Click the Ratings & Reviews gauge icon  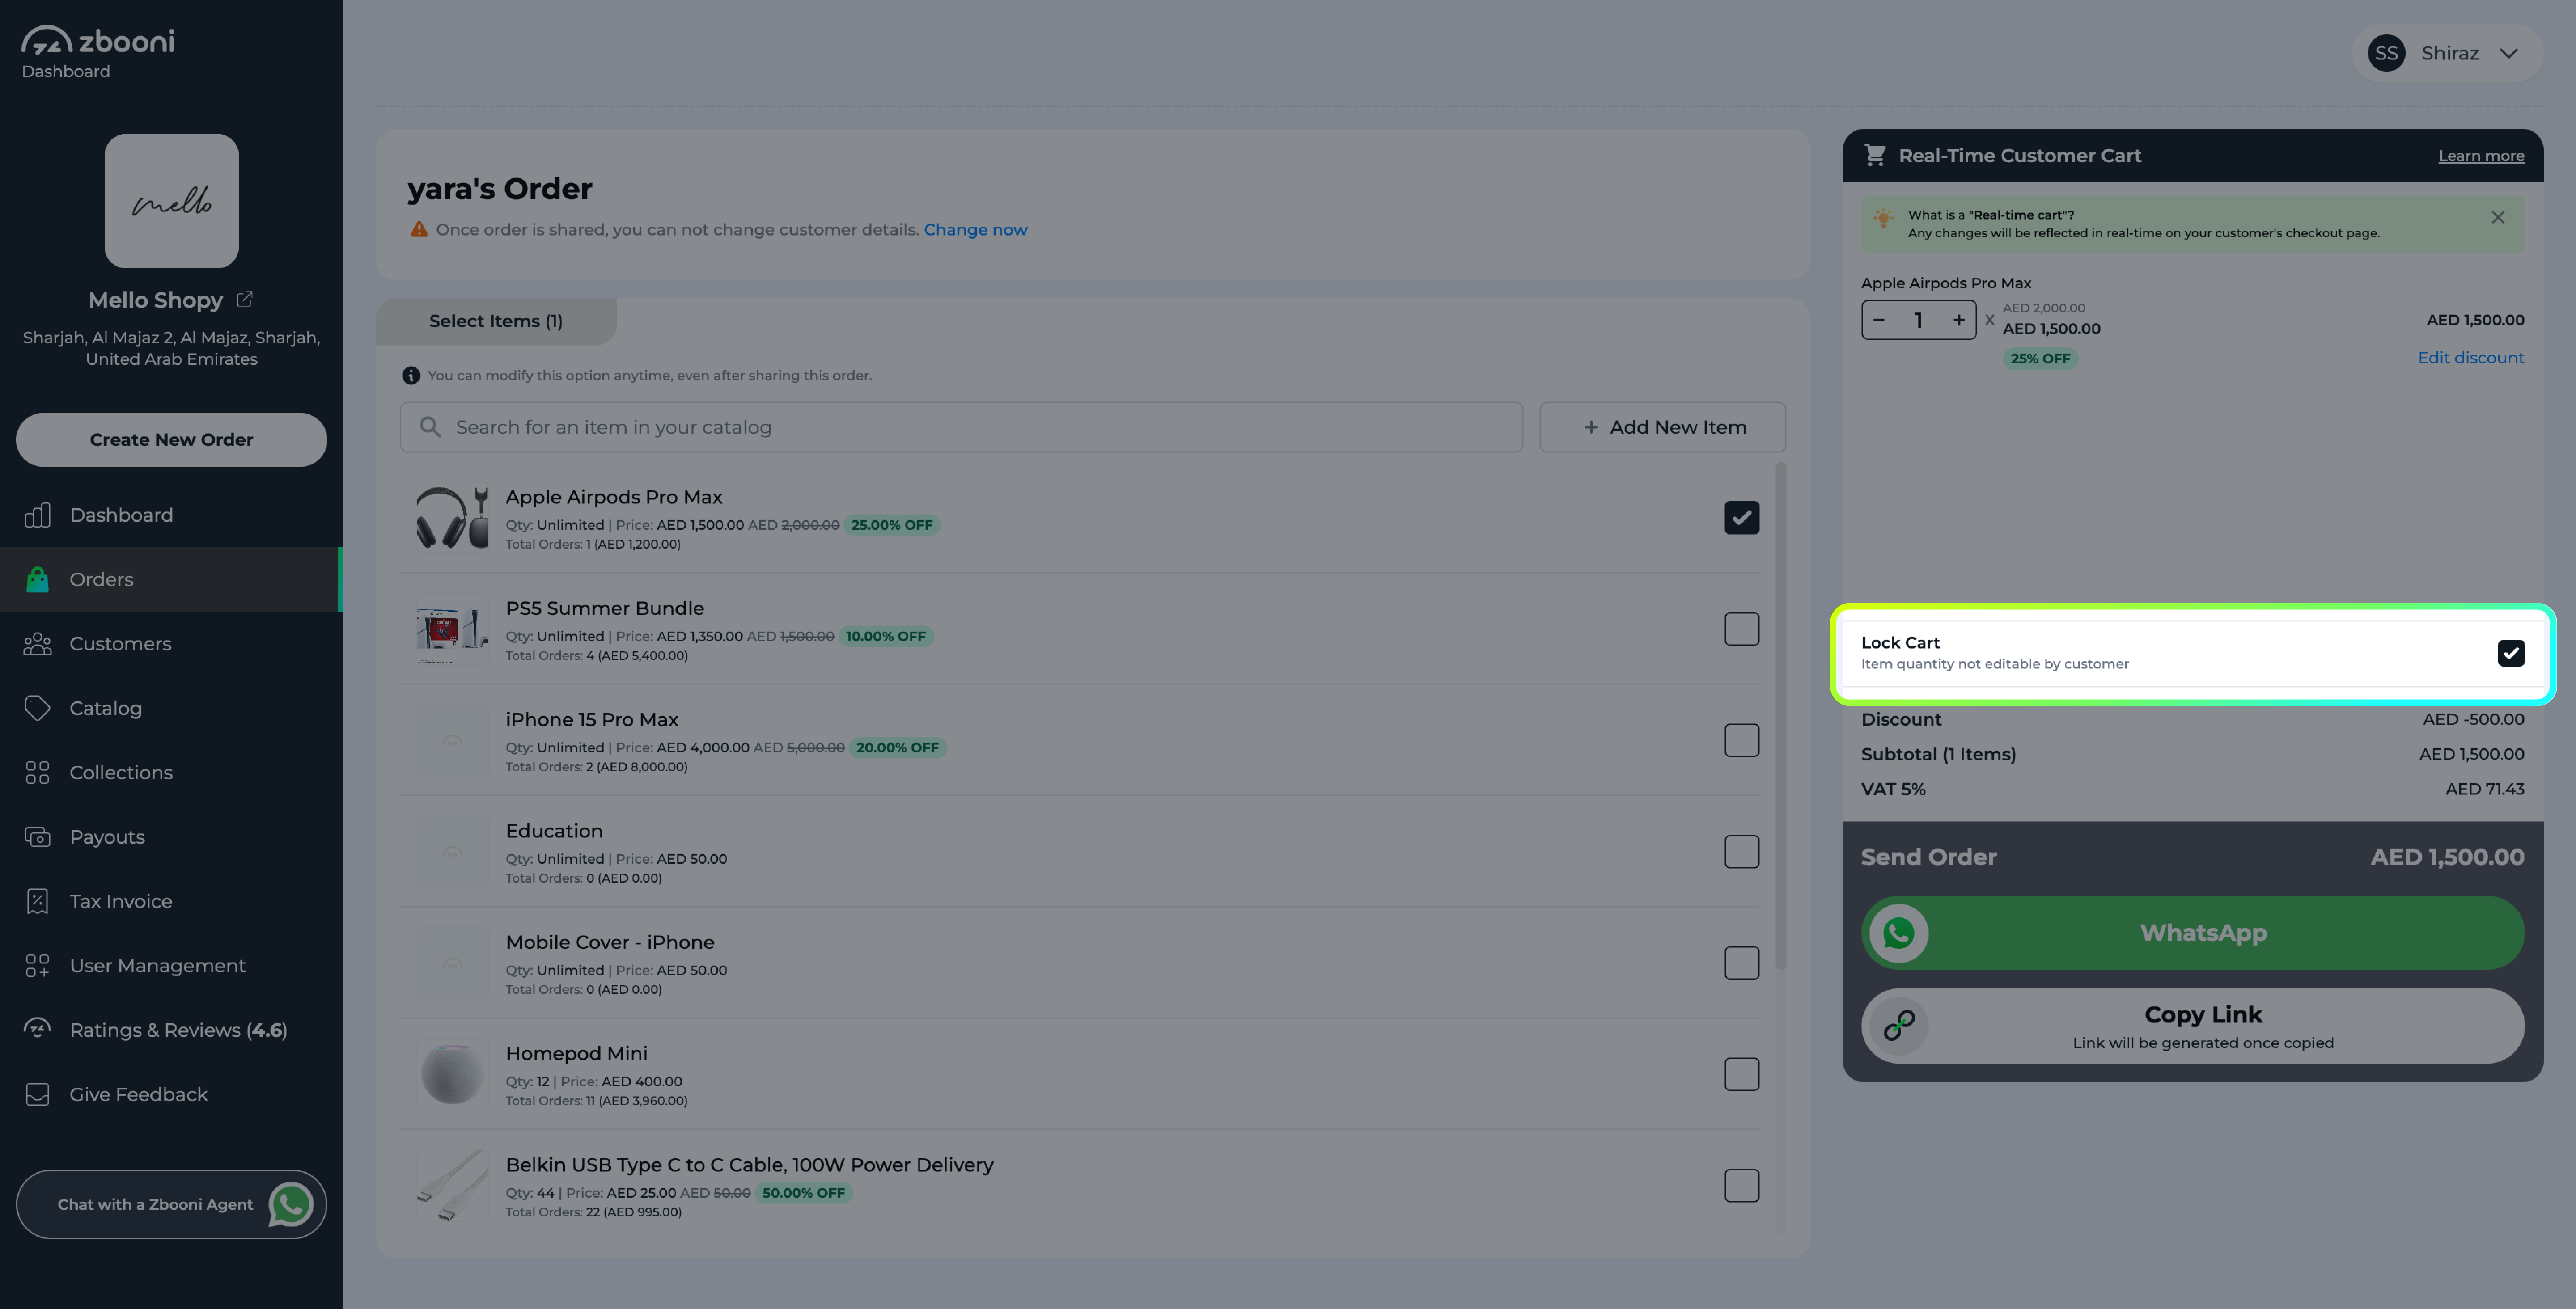click(x=37, y=1029)
